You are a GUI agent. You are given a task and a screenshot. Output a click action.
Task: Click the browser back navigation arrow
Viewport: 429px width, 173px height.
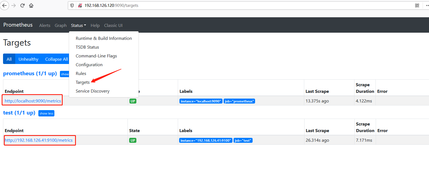[x=5, y=5]
